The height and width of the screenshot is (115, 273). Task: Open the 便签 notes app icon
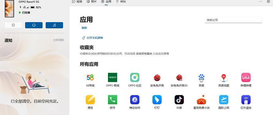point(90,100)
